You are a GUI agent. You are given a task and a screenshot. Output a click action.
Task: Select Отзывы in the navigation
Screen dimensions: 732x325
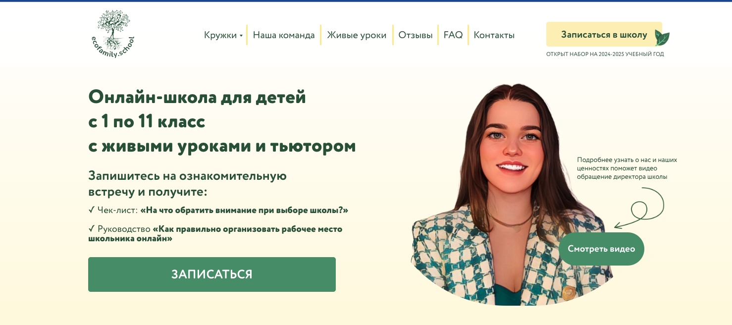[416, 35]
